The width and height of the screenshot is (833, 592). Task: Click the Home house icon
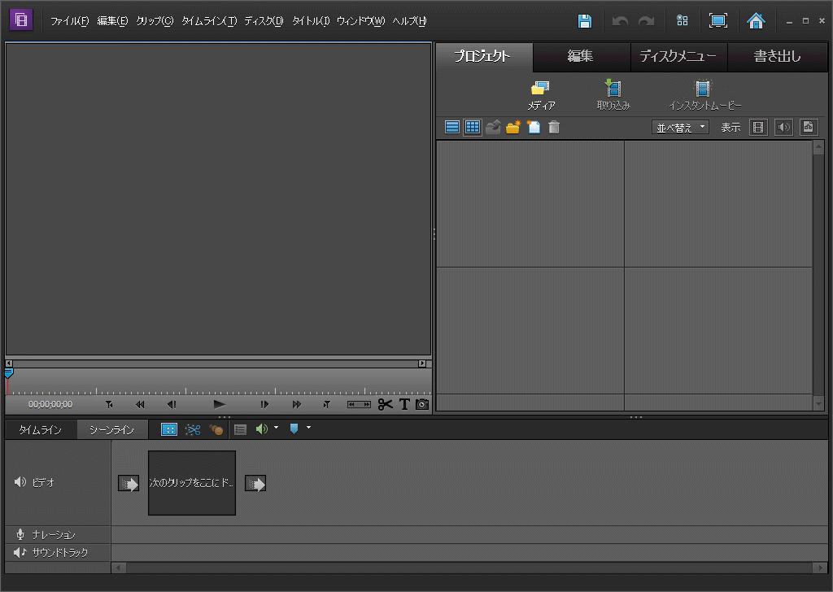click(x=756, y=21)
